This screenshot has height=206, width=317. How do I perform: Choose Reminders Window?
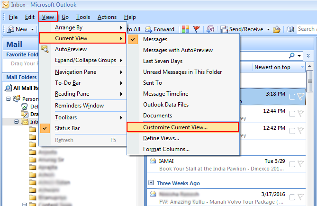coord(82,106)
